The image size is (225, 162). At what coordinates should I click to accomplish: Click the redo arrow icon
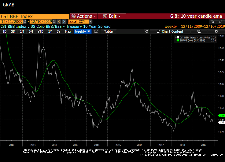click(220, 22)
